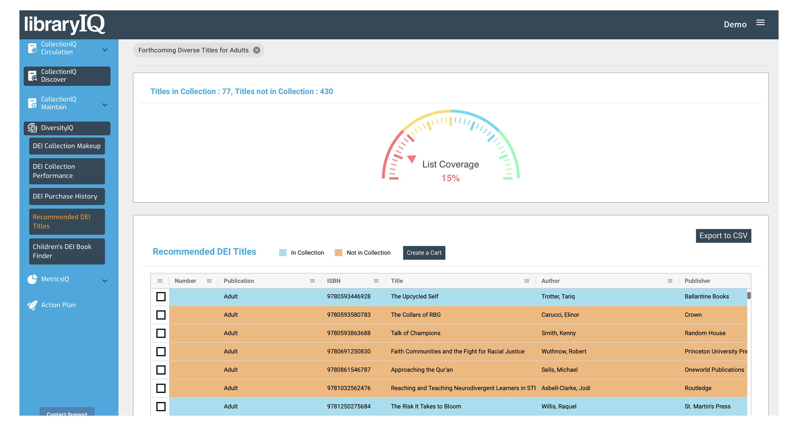The width and height of the screenshot is (798, 426).
Task: Click the In Collection blue legend swatch
Action: 283,253
